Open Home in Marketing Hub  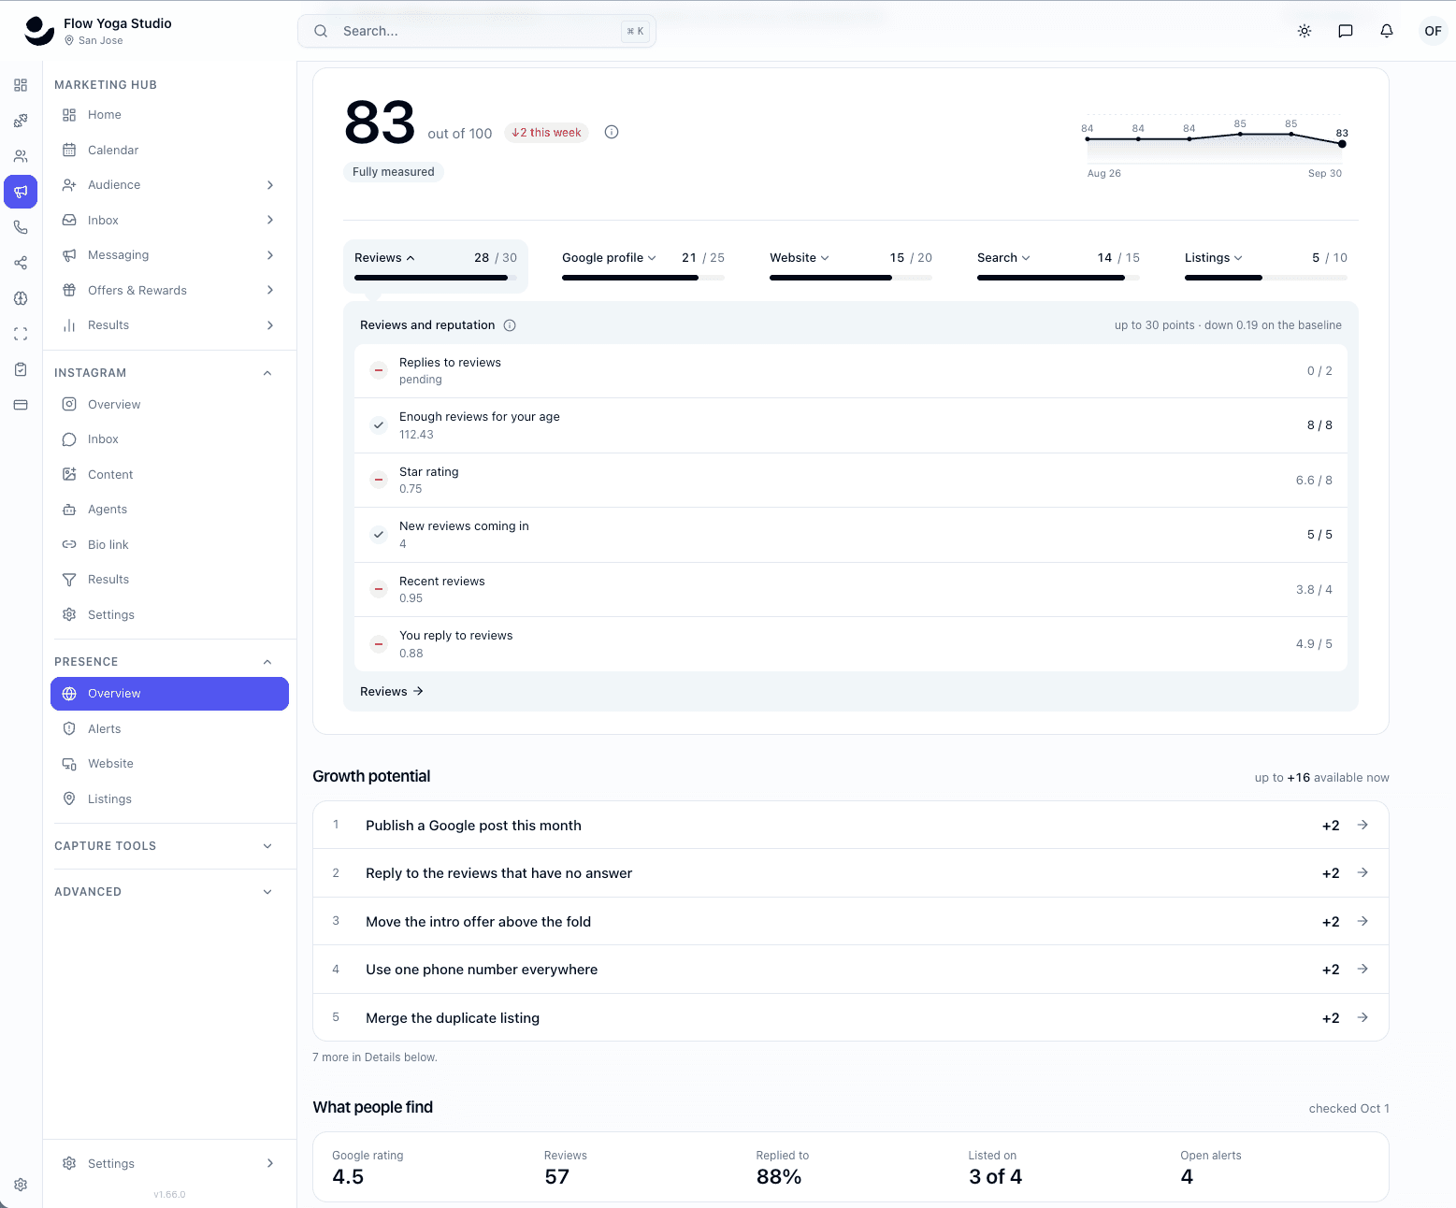[169, 115]
